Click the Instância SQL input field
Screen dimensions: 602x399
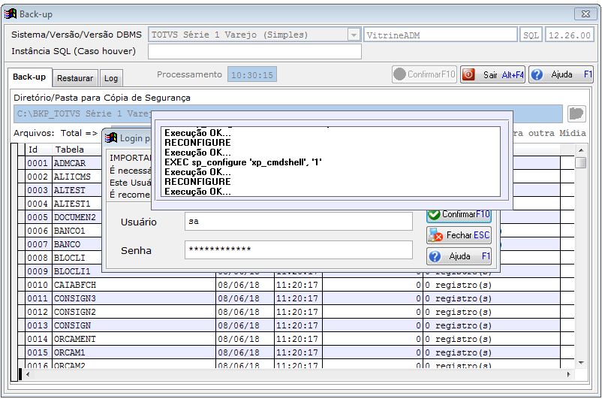[x=254, y=52]
